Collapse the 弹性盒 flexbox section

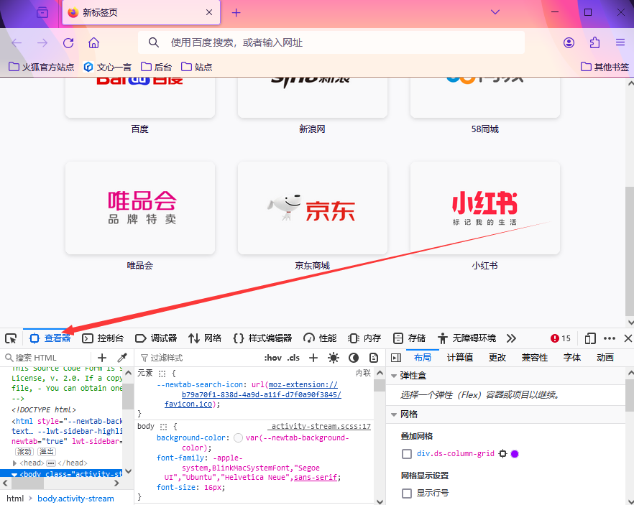coord(394,376)
